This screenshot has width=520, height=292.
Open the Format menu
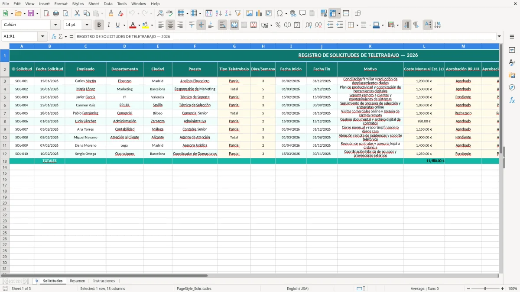click(61, 3)
